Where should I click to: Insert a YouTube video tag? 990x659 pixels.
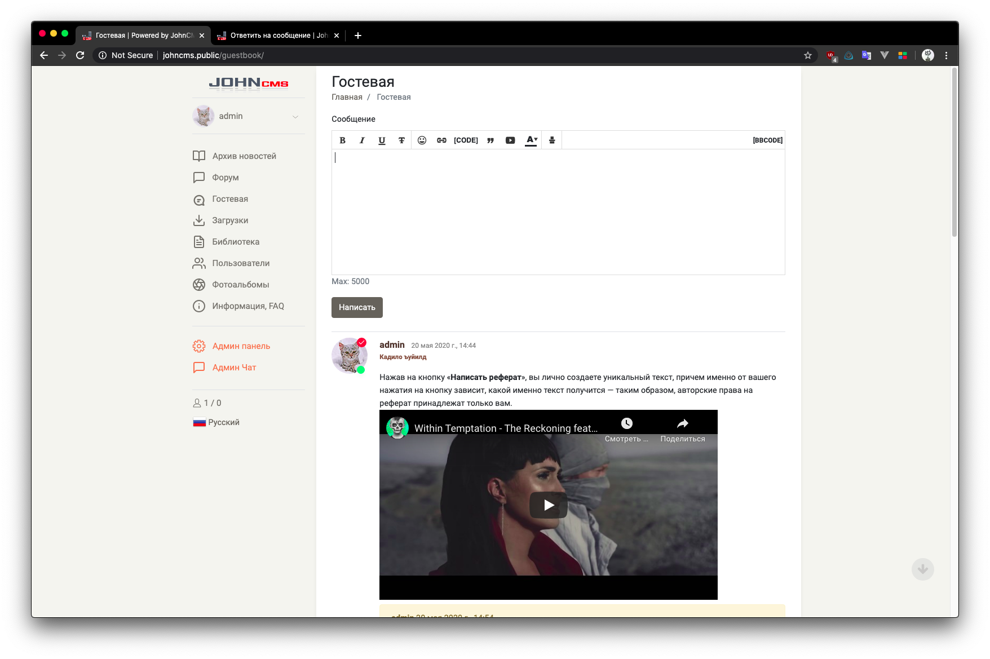(510, 140)
